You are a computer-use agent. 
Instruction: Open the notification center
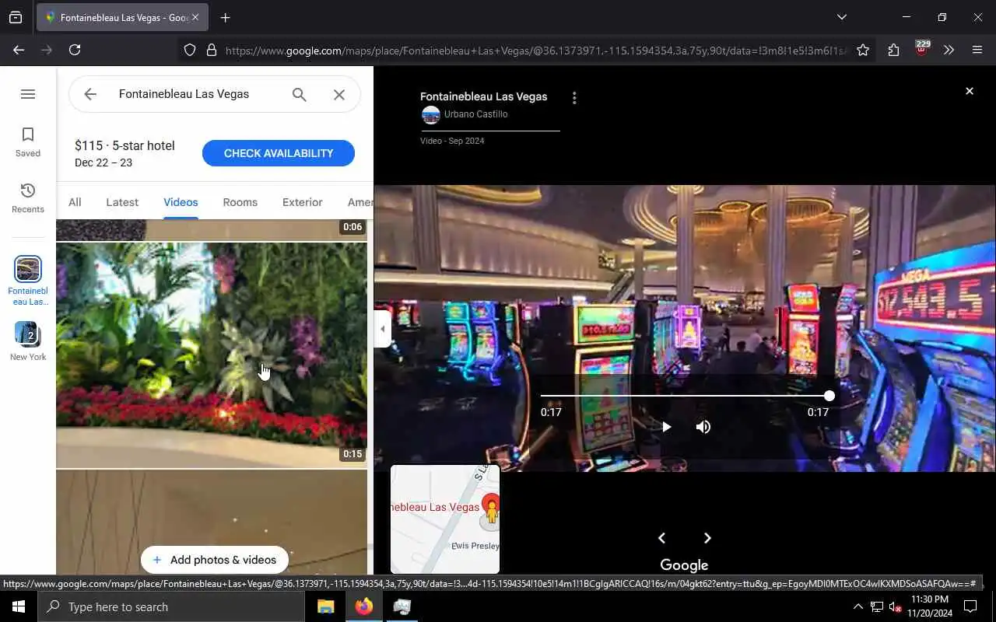tap(970, 606)
